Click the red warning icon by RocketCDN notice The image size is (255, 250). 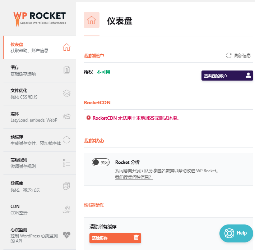[88, 118]
